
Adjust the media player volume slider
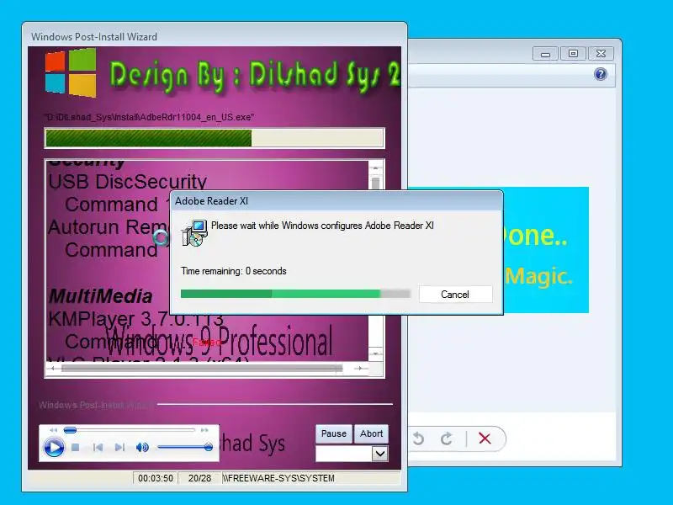click(x=185, y=448)
